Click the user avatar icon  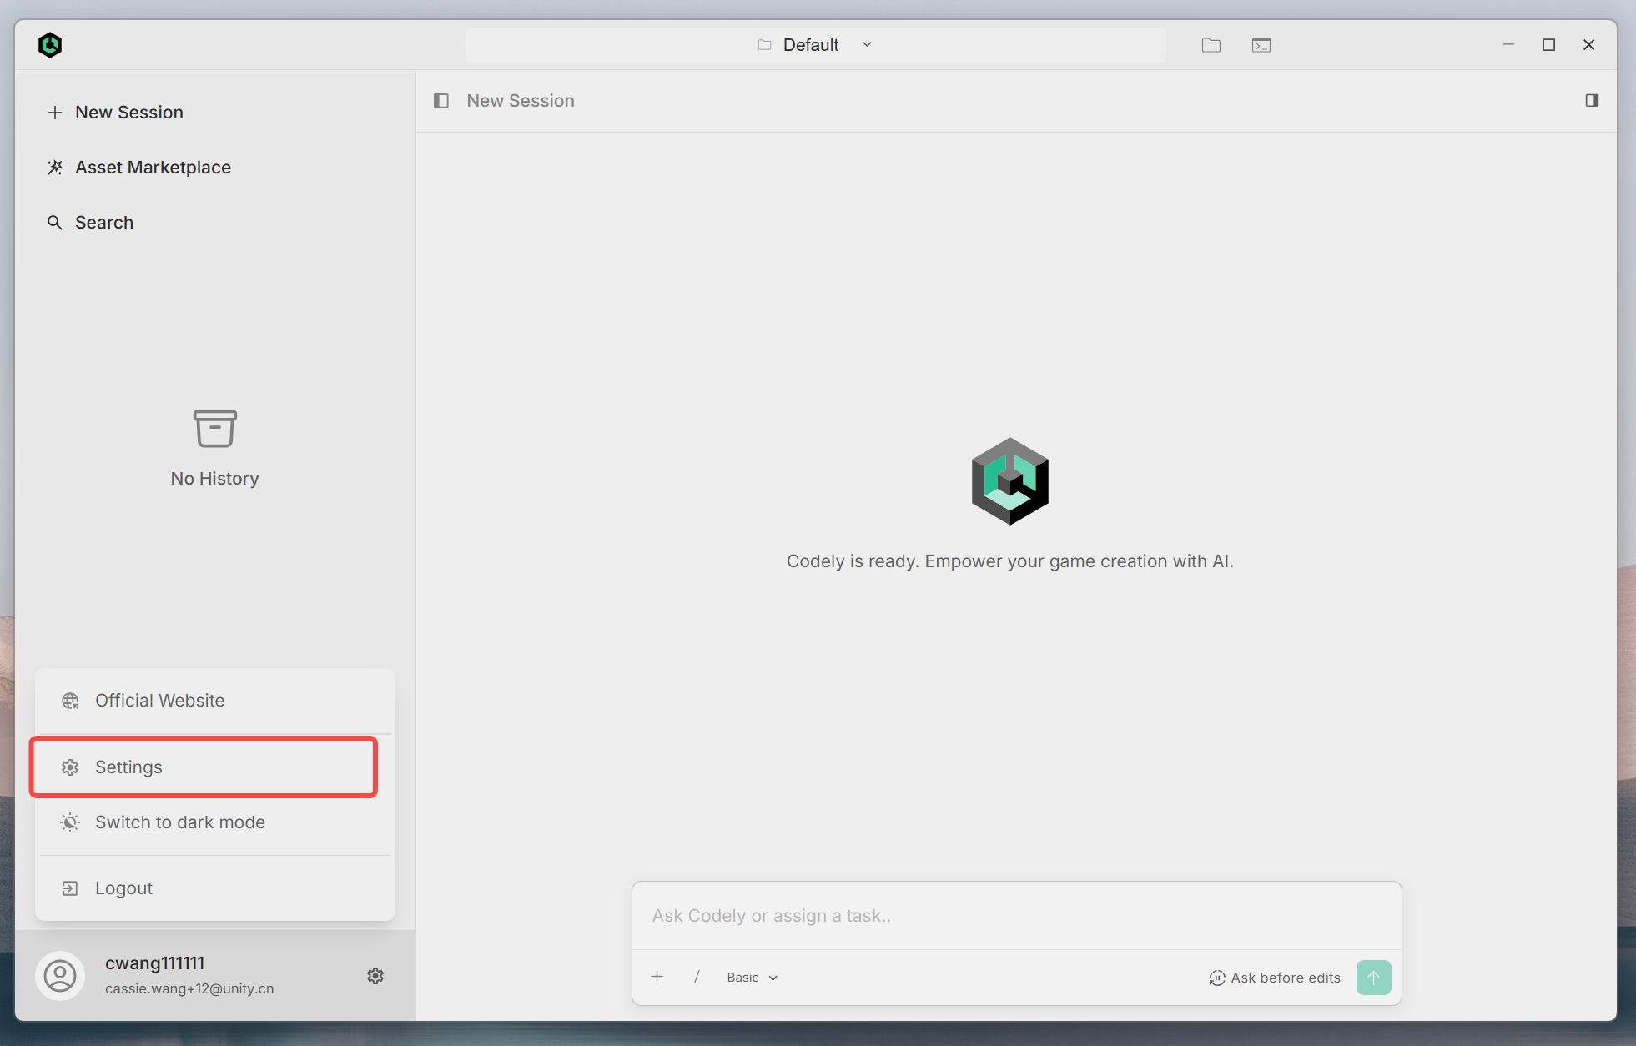60,976
